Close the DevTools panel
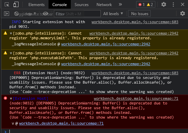 (x=183, y=5)
